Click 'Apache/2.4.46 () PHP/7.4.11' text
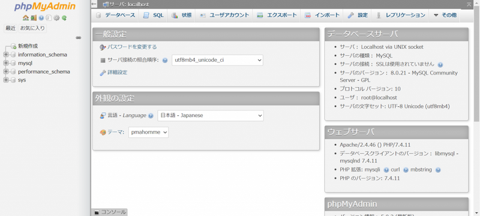Viewport: 480px width, 216px height. point(375,145)
